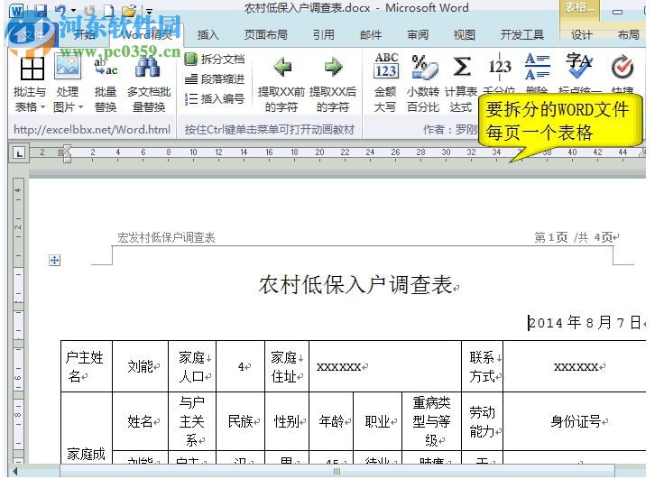Click 小数转百分比 percent icon
The width and height of the screenshot is (664, 479).
[x=424, y=67]
